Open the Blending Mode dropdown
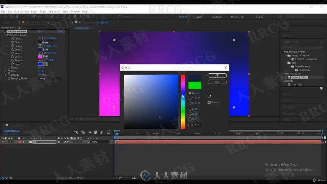Screen dimensions: 327x184 tap(51, 78)
